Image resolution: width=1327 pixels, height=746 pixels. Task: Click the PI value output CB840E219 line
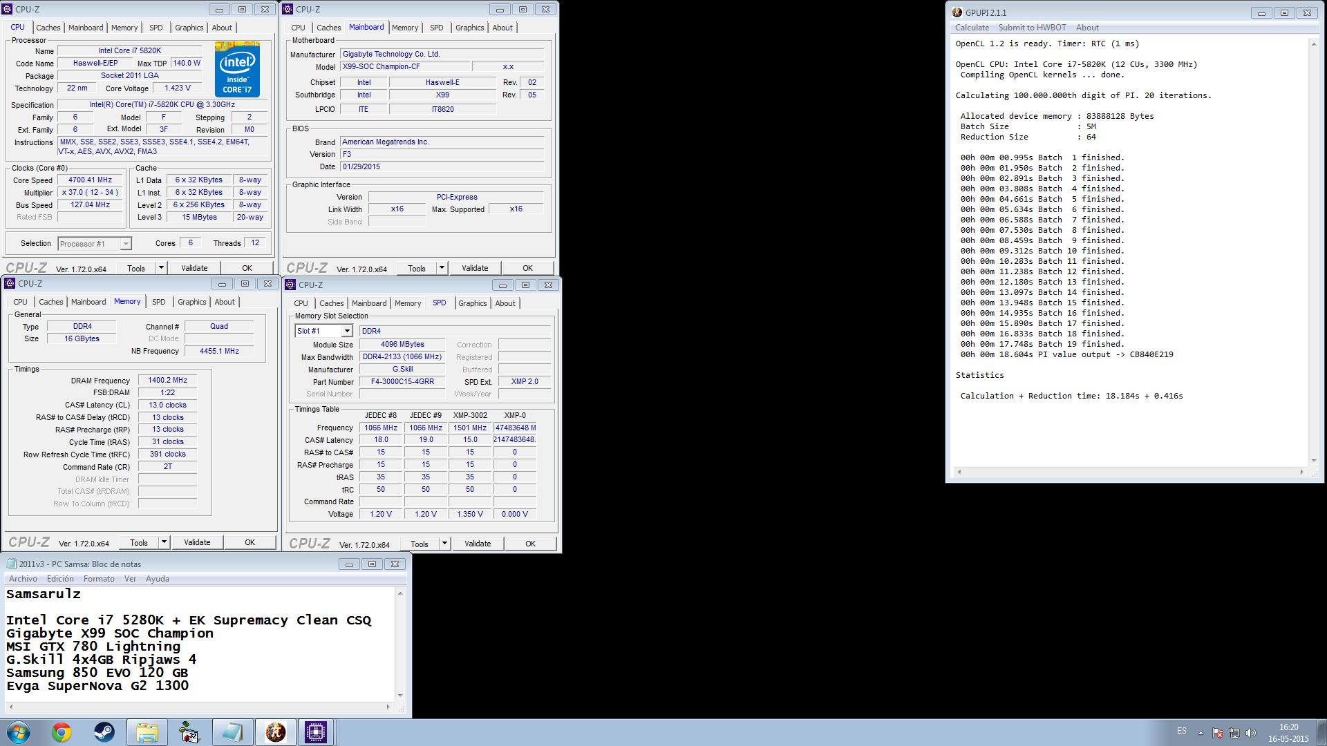[1066, 354]
